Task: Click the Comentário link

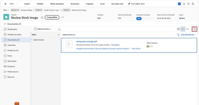Action: click(115, 45)
